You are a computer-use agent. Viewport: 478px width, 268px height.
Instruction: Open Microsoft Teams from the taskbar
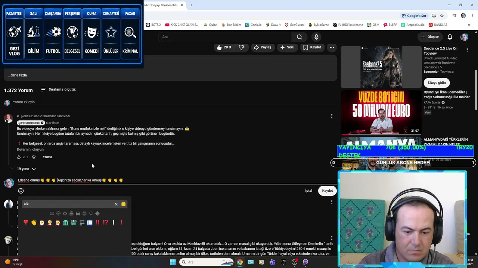tap(273, 262)
